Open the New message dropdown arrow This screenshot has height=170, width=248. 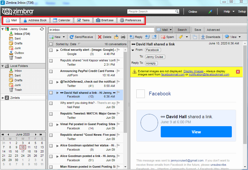[64, 37]
